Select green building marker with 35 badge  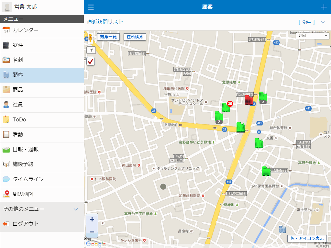click(x=226, y=107)
